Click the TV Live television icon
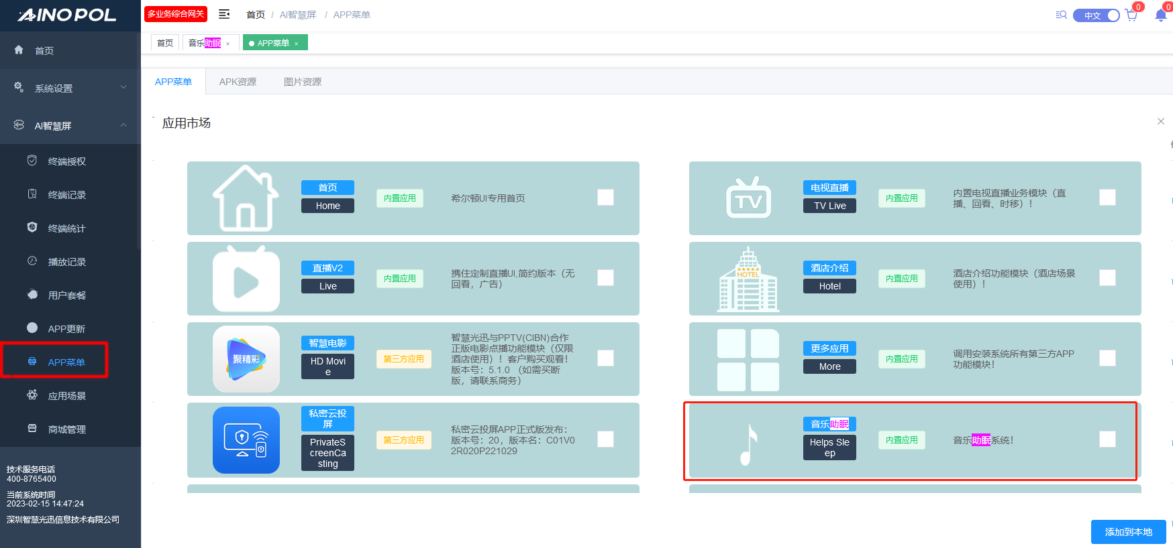This screenshot has height=548, width=1173. tap(748, 198)
